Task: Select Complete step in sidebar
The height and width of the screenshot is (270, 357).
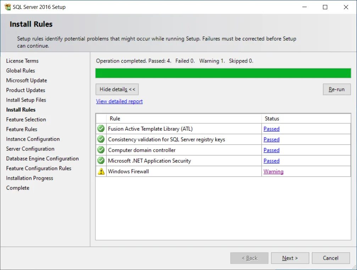Action: click(x=18, y=188)
